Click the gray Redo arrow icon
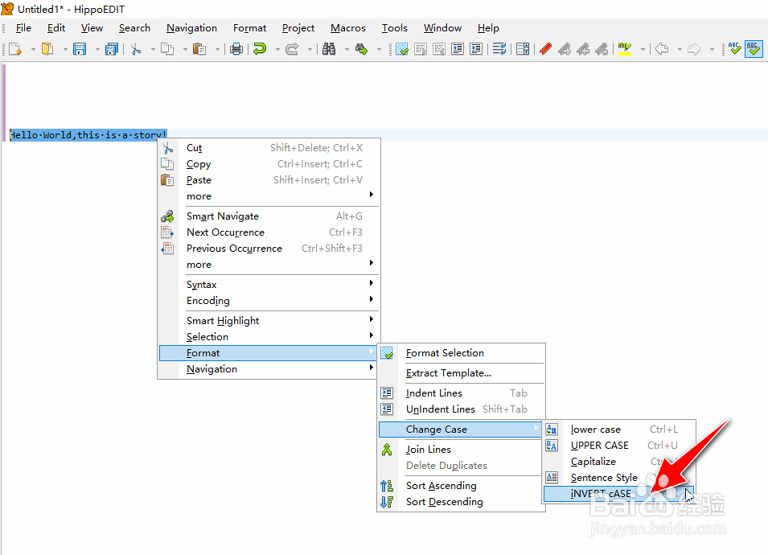The width and height of the screenshot is (768, 555). tap(293, 49)
